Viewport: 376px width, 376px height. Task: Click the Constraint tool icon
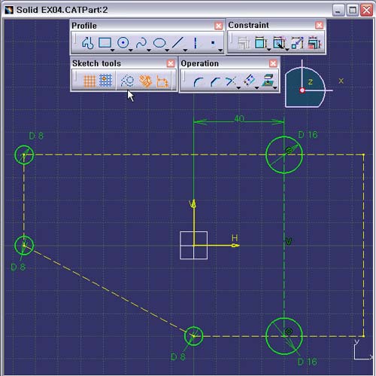tap(261, 43)
